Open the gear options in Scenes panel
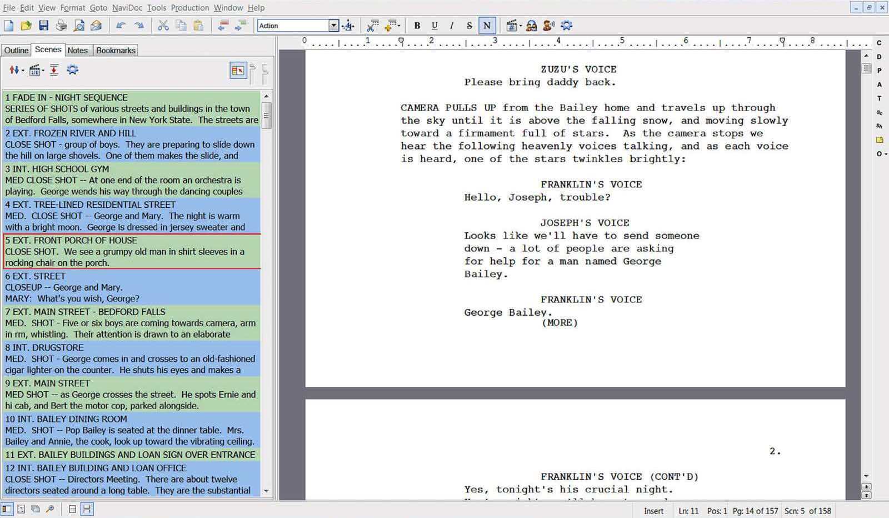889x518 pixels. [72, 70]
